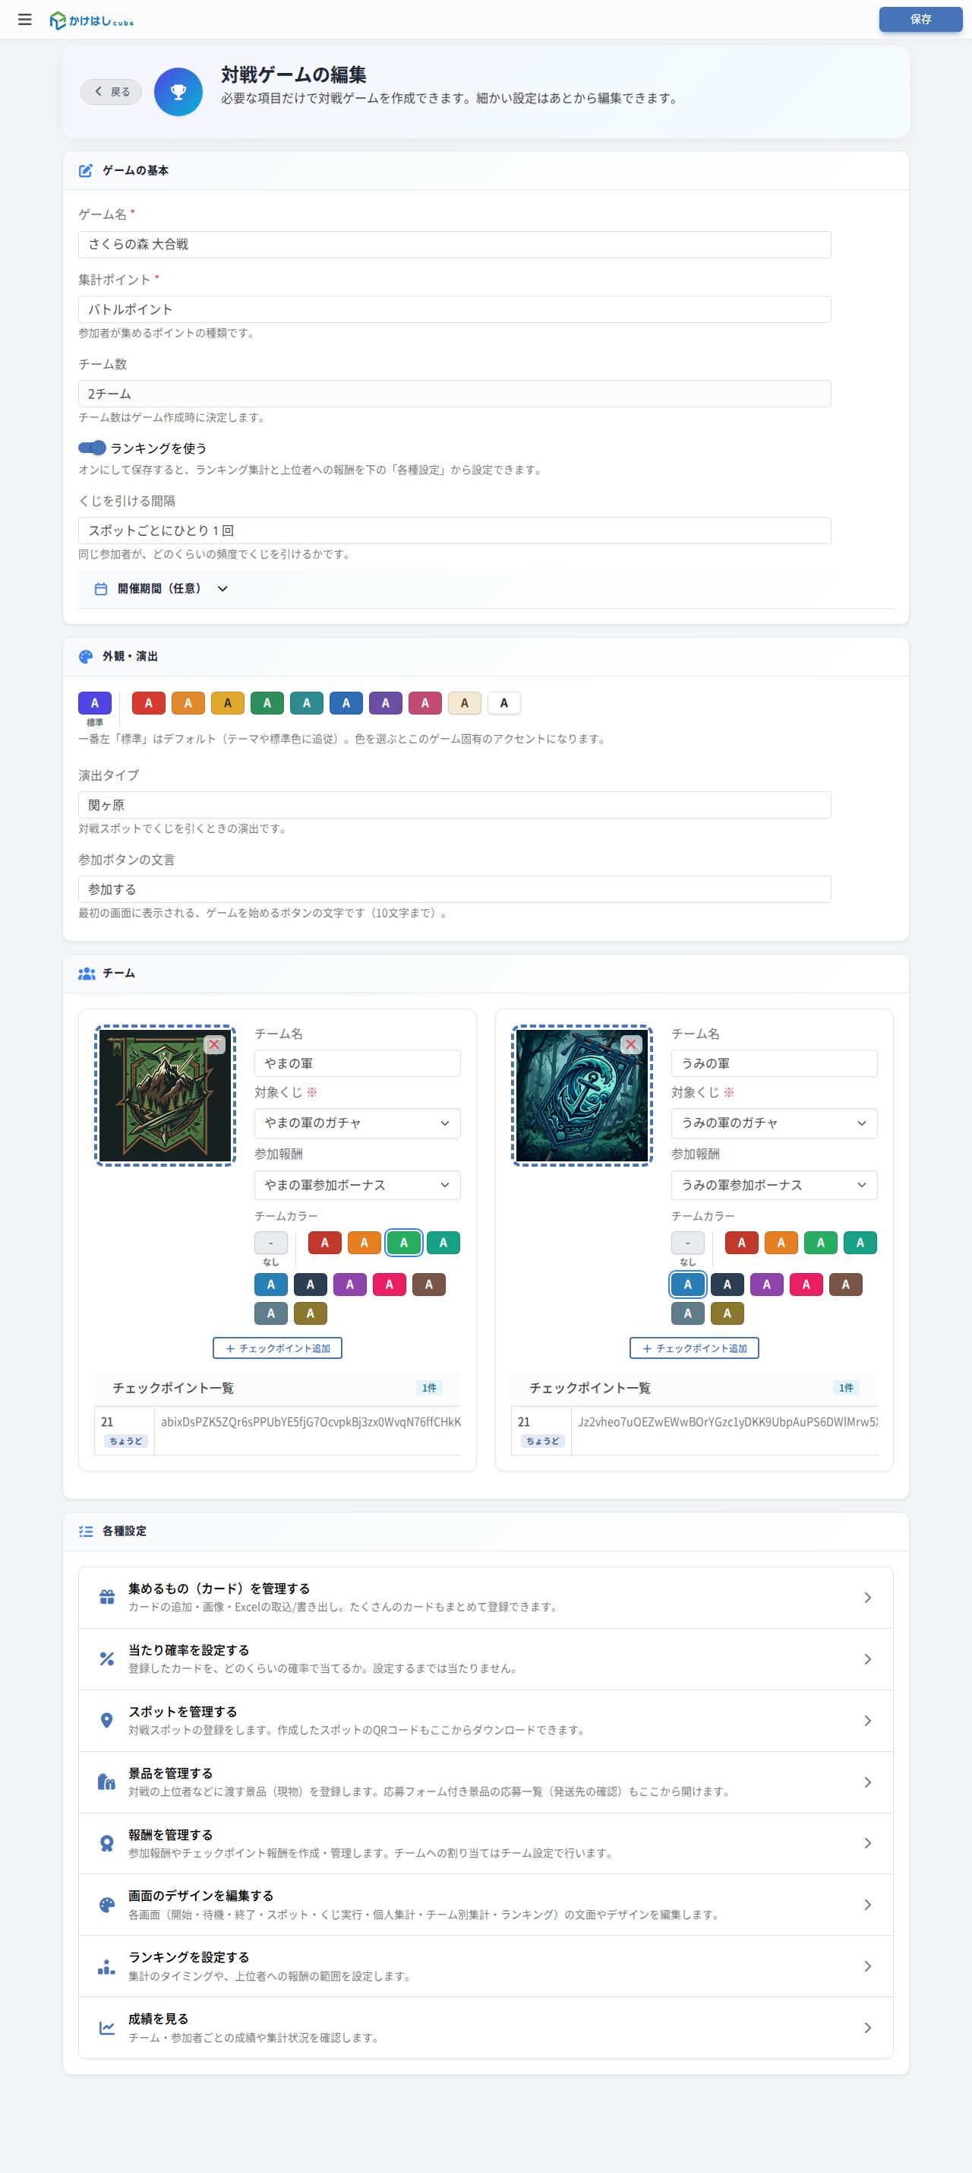Viewport: 972px width, 2173px height.
Task: Click the うみの軍 team name field
Action: tap(774, 1064)
